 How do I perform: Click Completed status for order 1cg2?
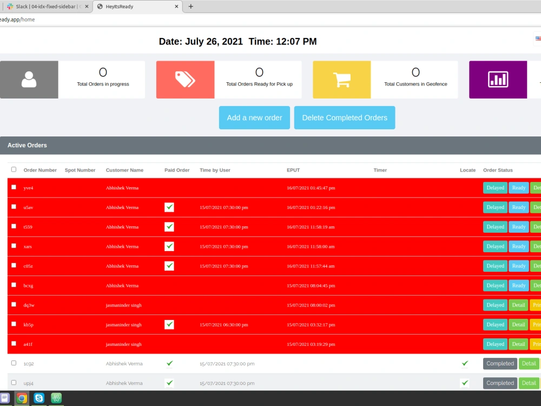point(500,364)
